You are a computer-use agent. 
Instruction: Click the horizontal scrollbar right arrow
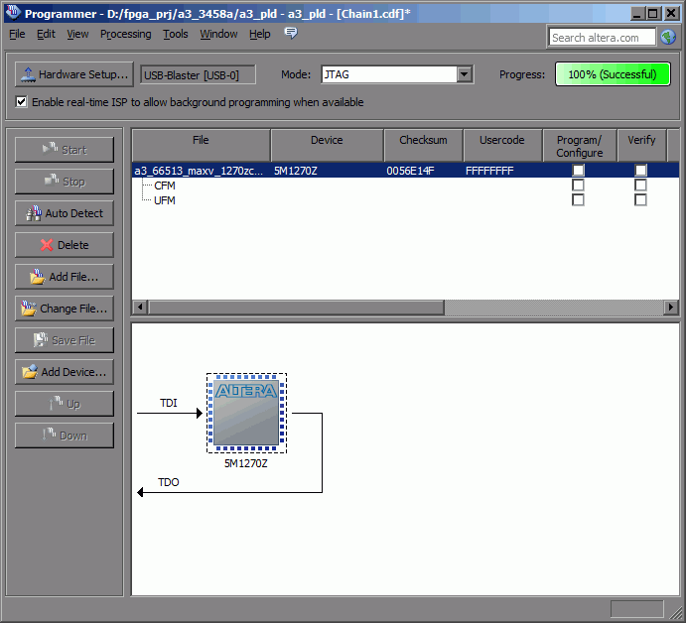click(671, 307)
